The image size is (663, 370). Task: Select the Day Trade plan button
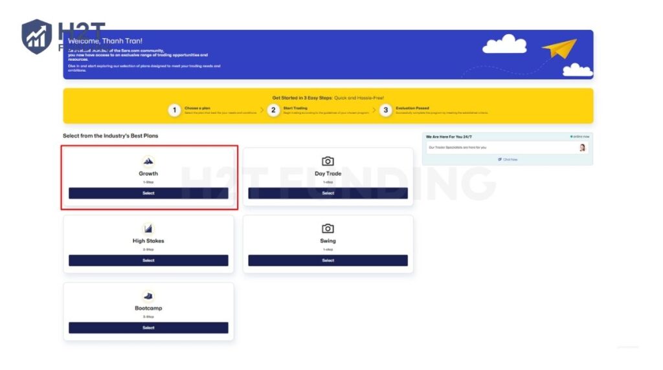click(x=328, y=193)
